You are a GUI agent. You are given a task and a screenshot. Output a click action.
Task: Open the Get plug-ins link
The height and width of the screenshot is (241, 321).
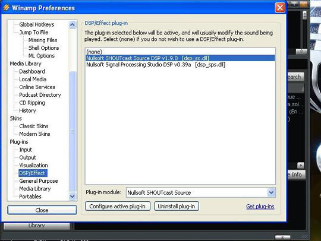tap(260, 207)
